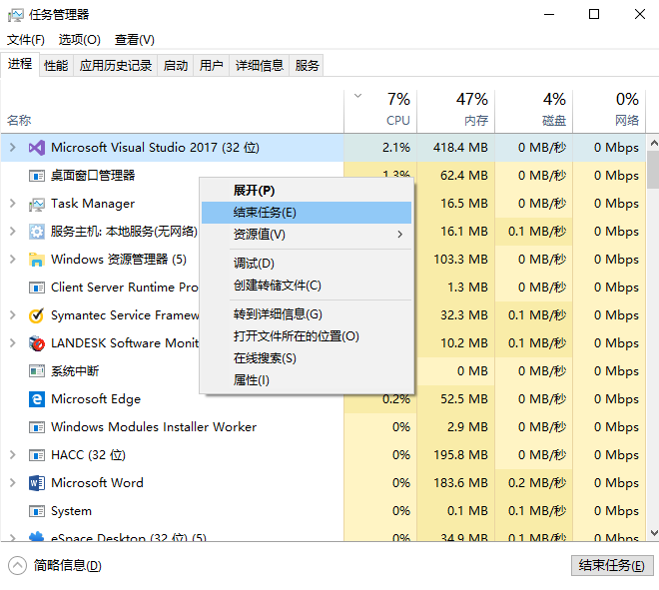
Task: Click the Microsoft Word process icon
Action: (37, 483)
